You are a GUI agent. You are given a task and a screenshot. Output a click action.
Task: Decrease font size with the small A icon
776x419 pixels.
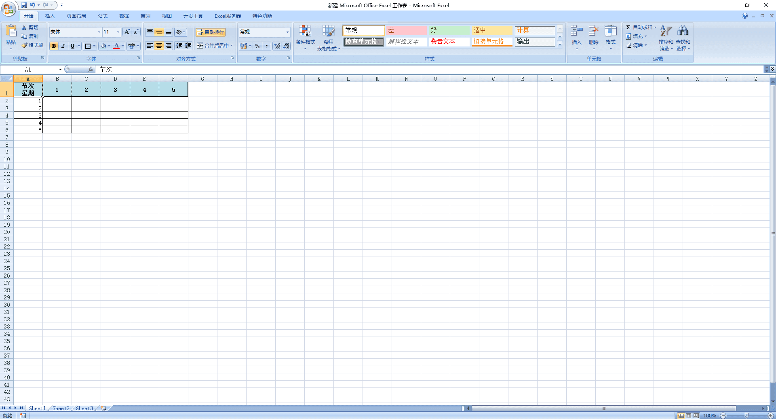click(x=136, y=32)
